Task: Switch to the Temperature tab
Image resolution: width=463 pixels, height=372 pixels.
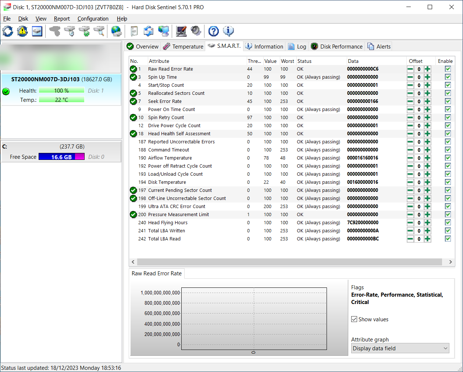Action: coord(184,47)
